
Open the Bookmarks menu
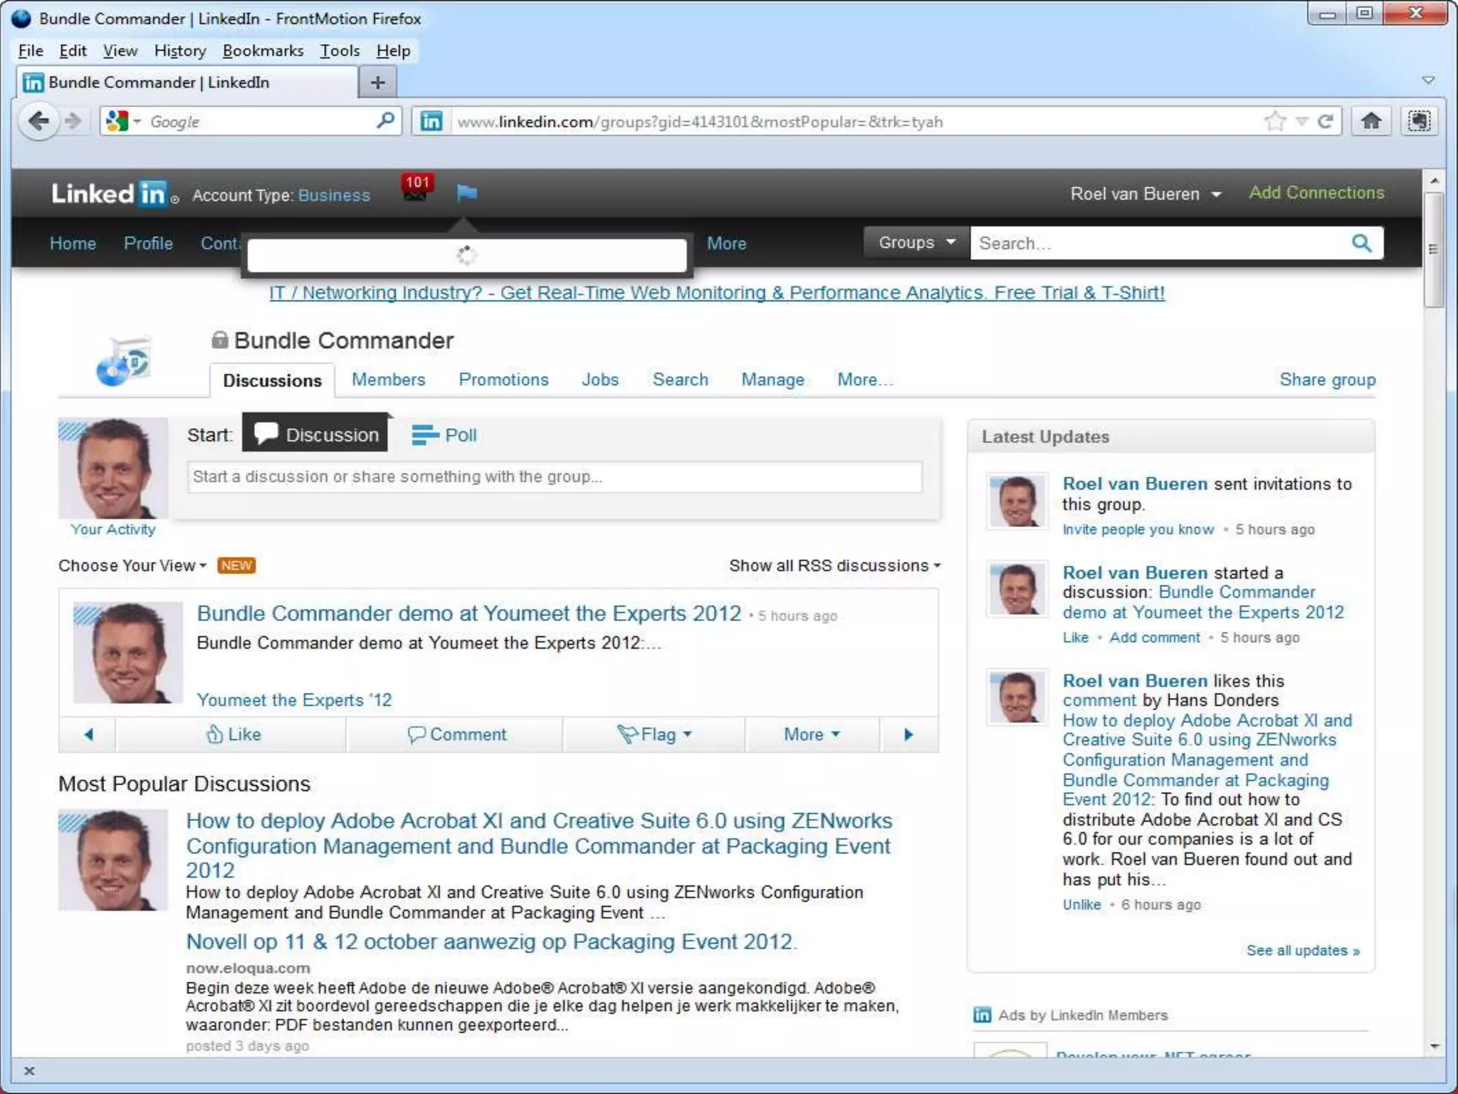tap(263, 51)
